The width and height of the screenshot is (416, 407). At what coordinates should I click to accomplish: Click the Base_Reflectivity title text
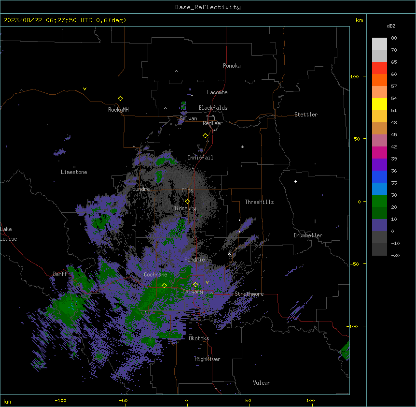click(x=208, y=7)
